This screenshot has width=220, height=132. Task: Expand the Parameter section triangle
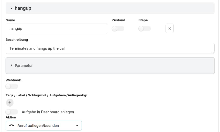[12, 66]
